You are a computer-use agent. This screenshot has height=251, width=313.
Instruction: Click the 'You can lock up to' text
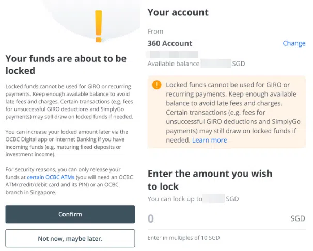(175, 198)
